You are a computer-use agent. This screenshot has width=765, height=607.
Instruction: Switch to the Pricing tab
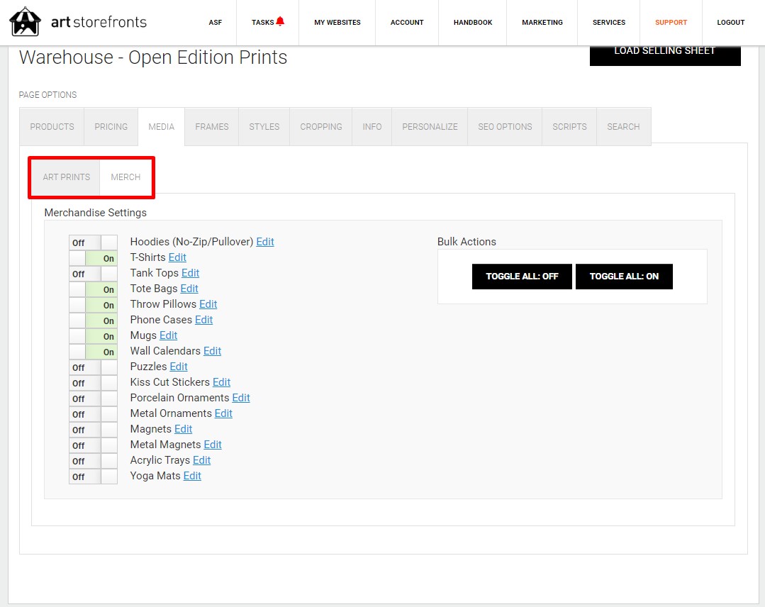click(111, 127)
